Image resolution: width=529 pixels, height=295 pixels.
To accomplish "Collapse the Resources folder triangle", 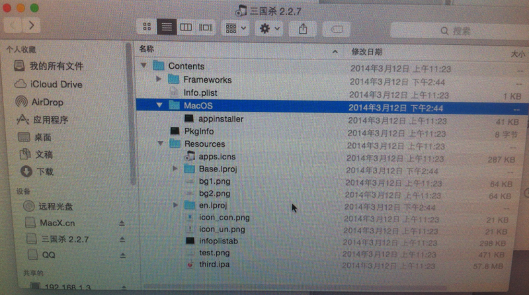I will (161, 144).
